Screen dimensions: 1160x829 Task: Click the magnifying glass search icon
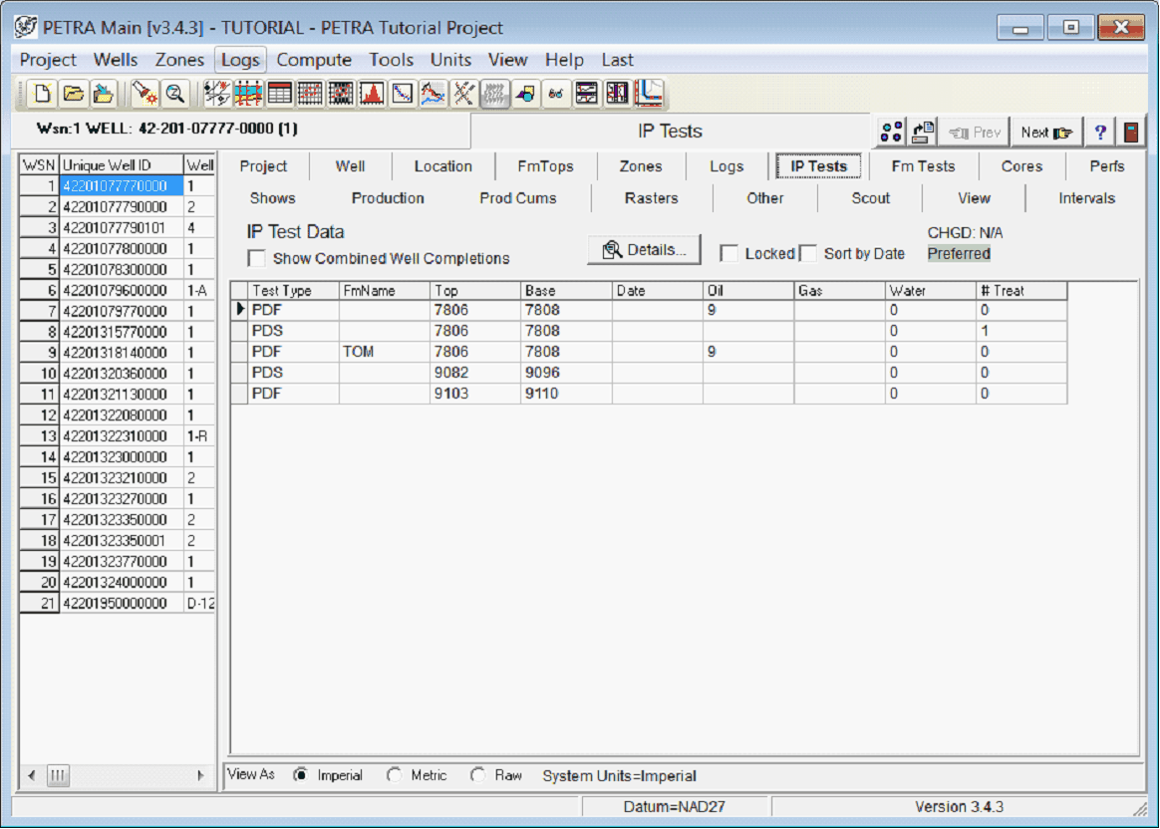(x=175, y=94)
